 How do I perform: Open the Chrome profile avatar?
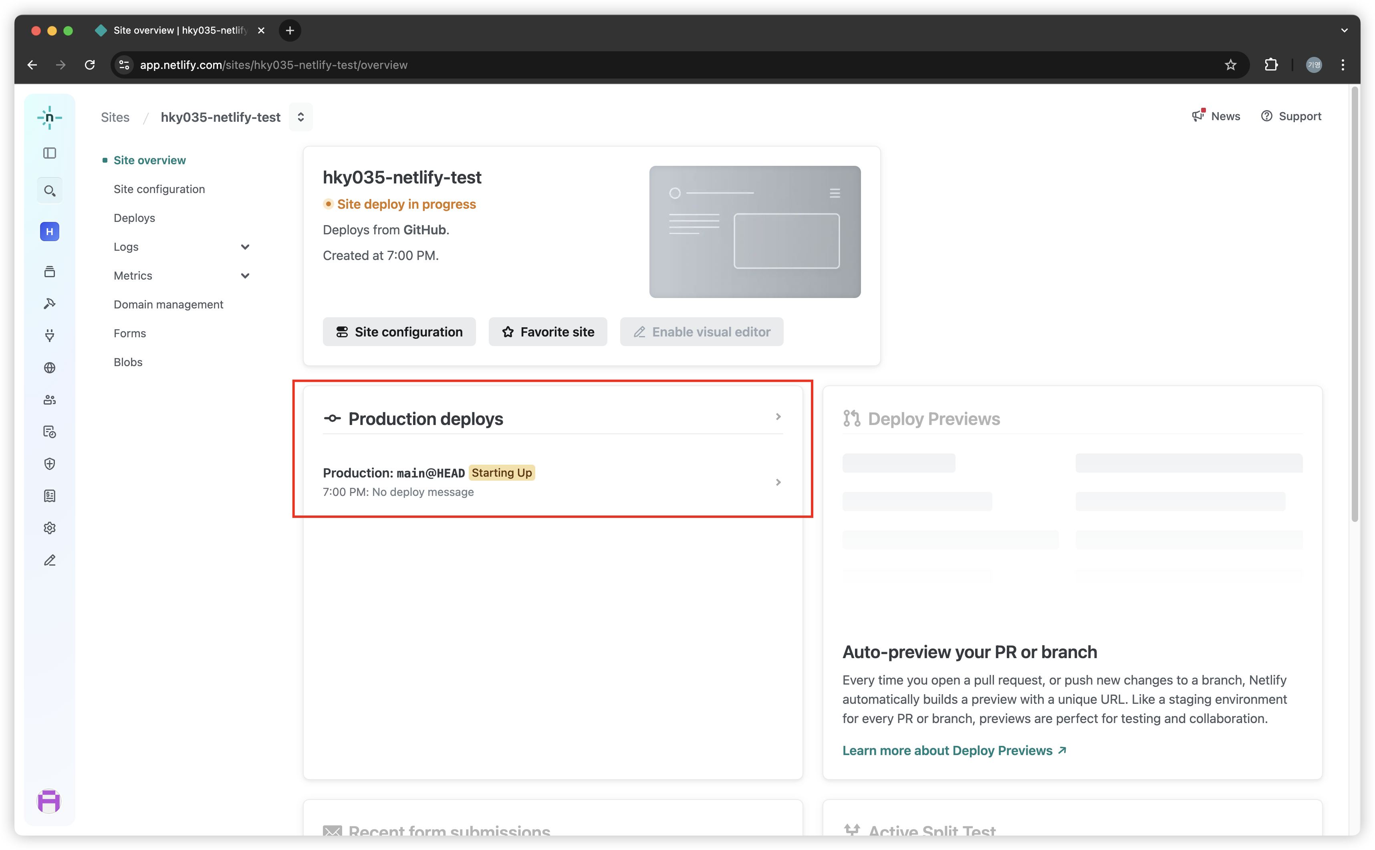tap(1314, 64)
